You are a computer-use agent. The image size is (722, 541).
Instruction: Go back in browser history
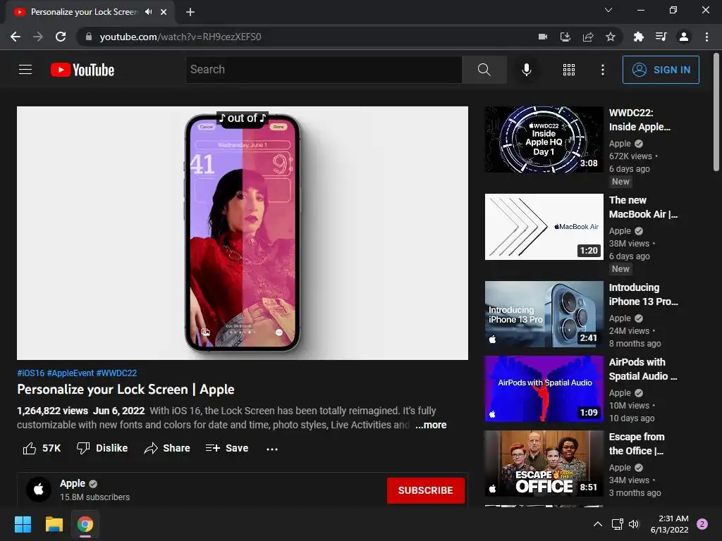point(16,37)
